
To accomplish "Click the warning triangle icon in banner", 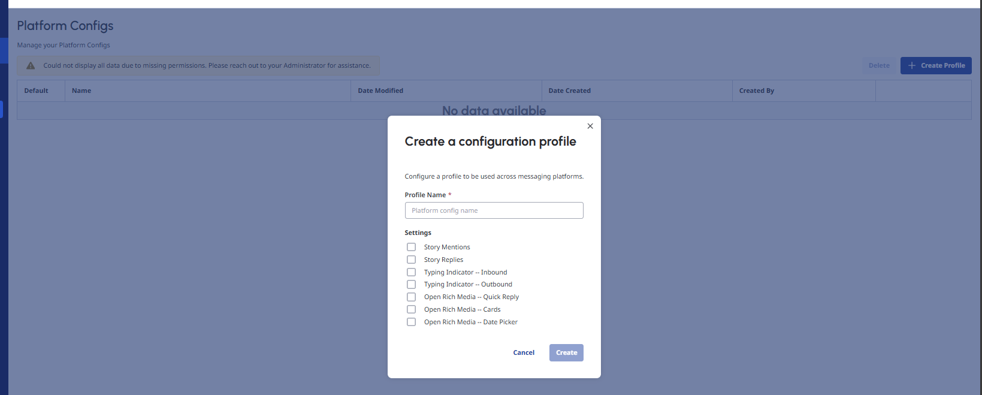I will 31,66.
